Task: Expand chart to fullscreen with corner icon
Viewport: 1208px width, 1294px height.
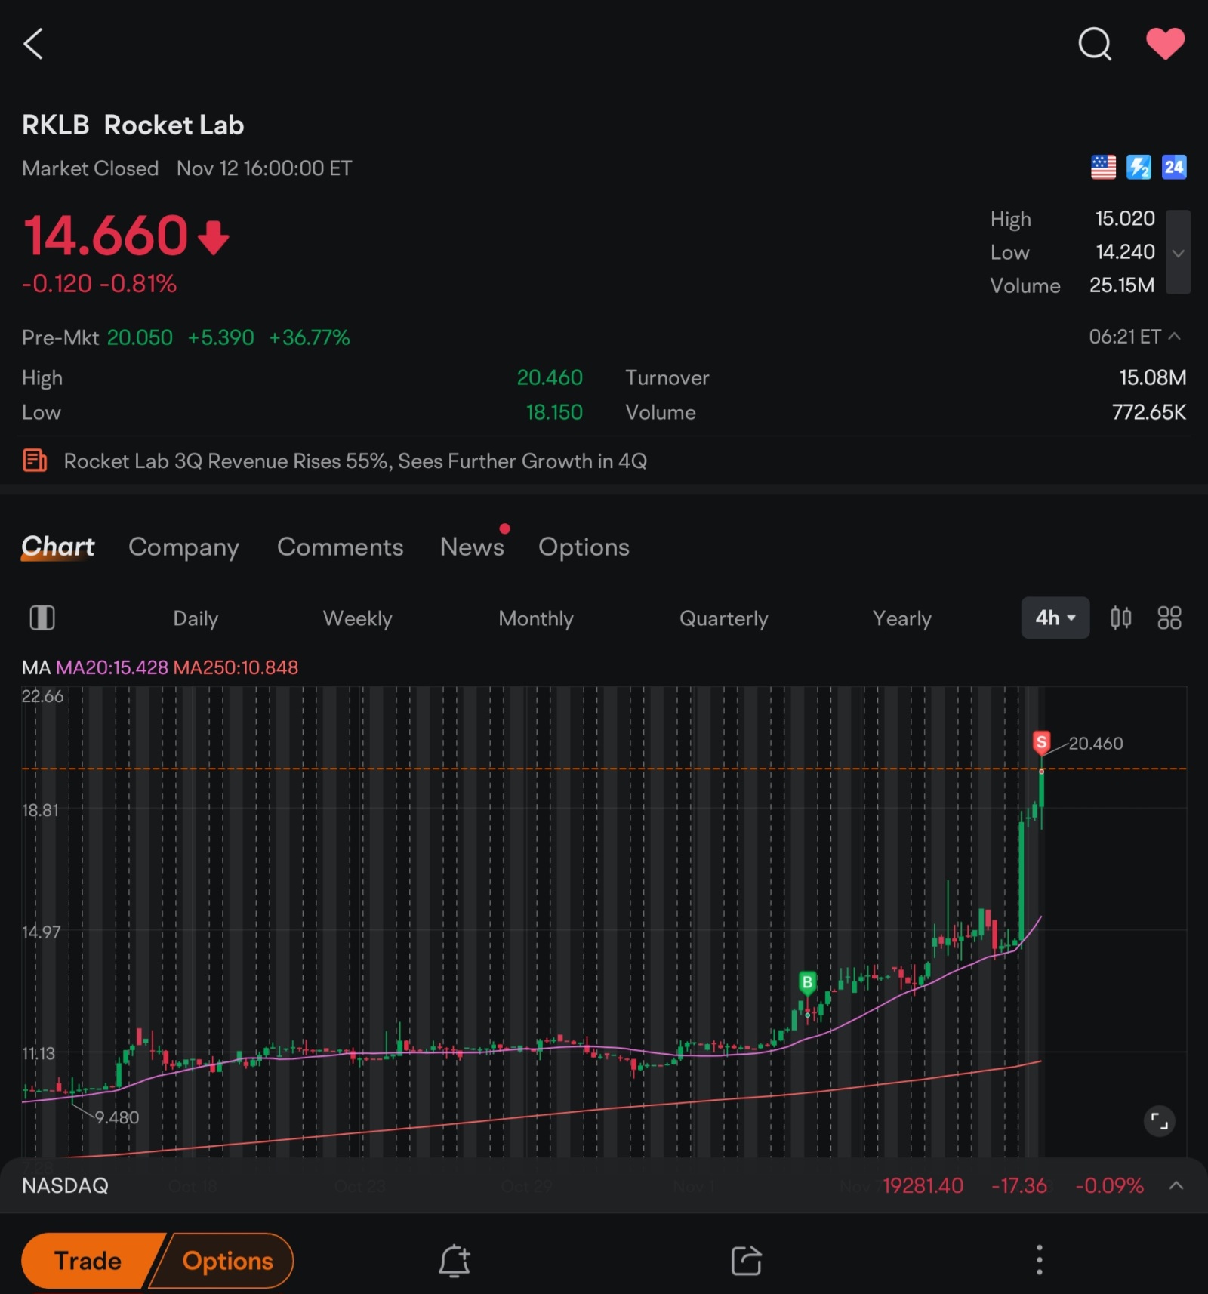Action: 1159,1121
